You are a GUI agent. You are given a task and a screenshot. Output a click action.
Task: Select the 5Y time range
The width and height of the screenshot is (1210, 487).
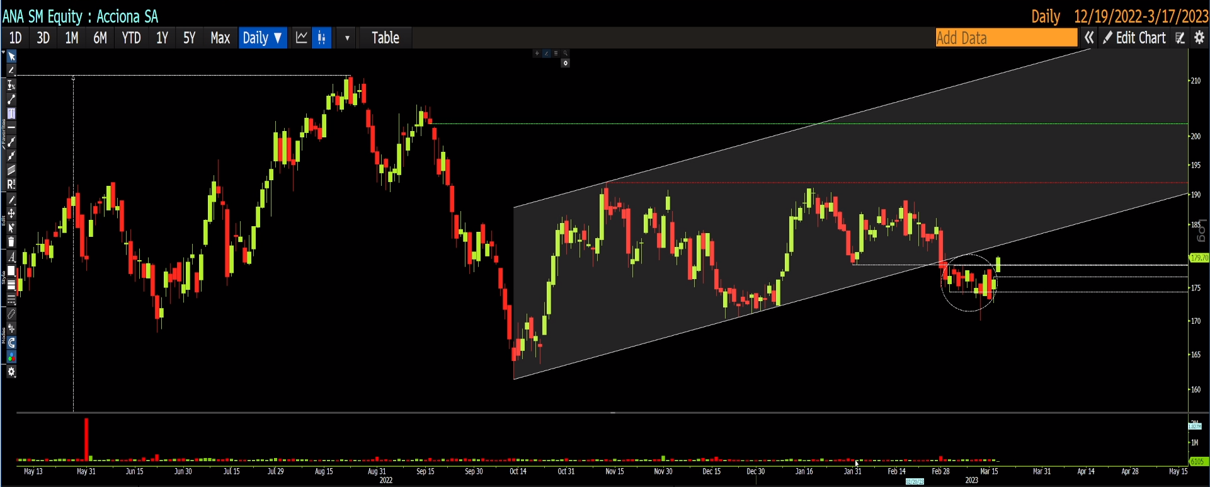coord(190,38)
